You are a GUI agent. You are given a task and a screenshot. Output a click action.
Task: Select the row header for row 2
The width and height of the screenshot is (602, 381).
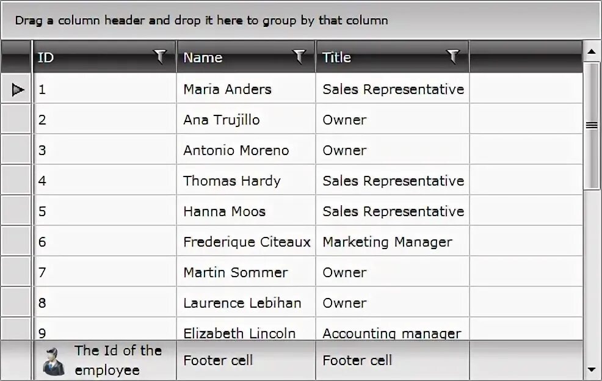point(16,120)
